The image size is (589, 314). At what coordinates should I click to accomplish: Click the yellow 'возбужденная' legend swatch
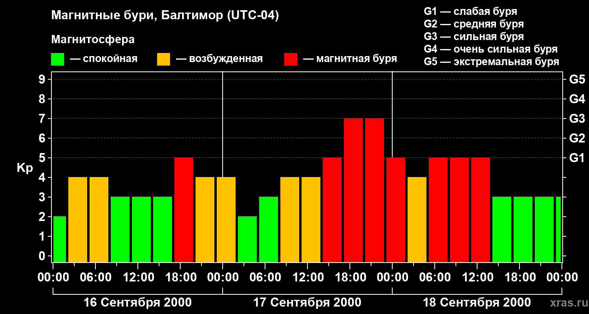pyautogui.click(x=163, y=59)
